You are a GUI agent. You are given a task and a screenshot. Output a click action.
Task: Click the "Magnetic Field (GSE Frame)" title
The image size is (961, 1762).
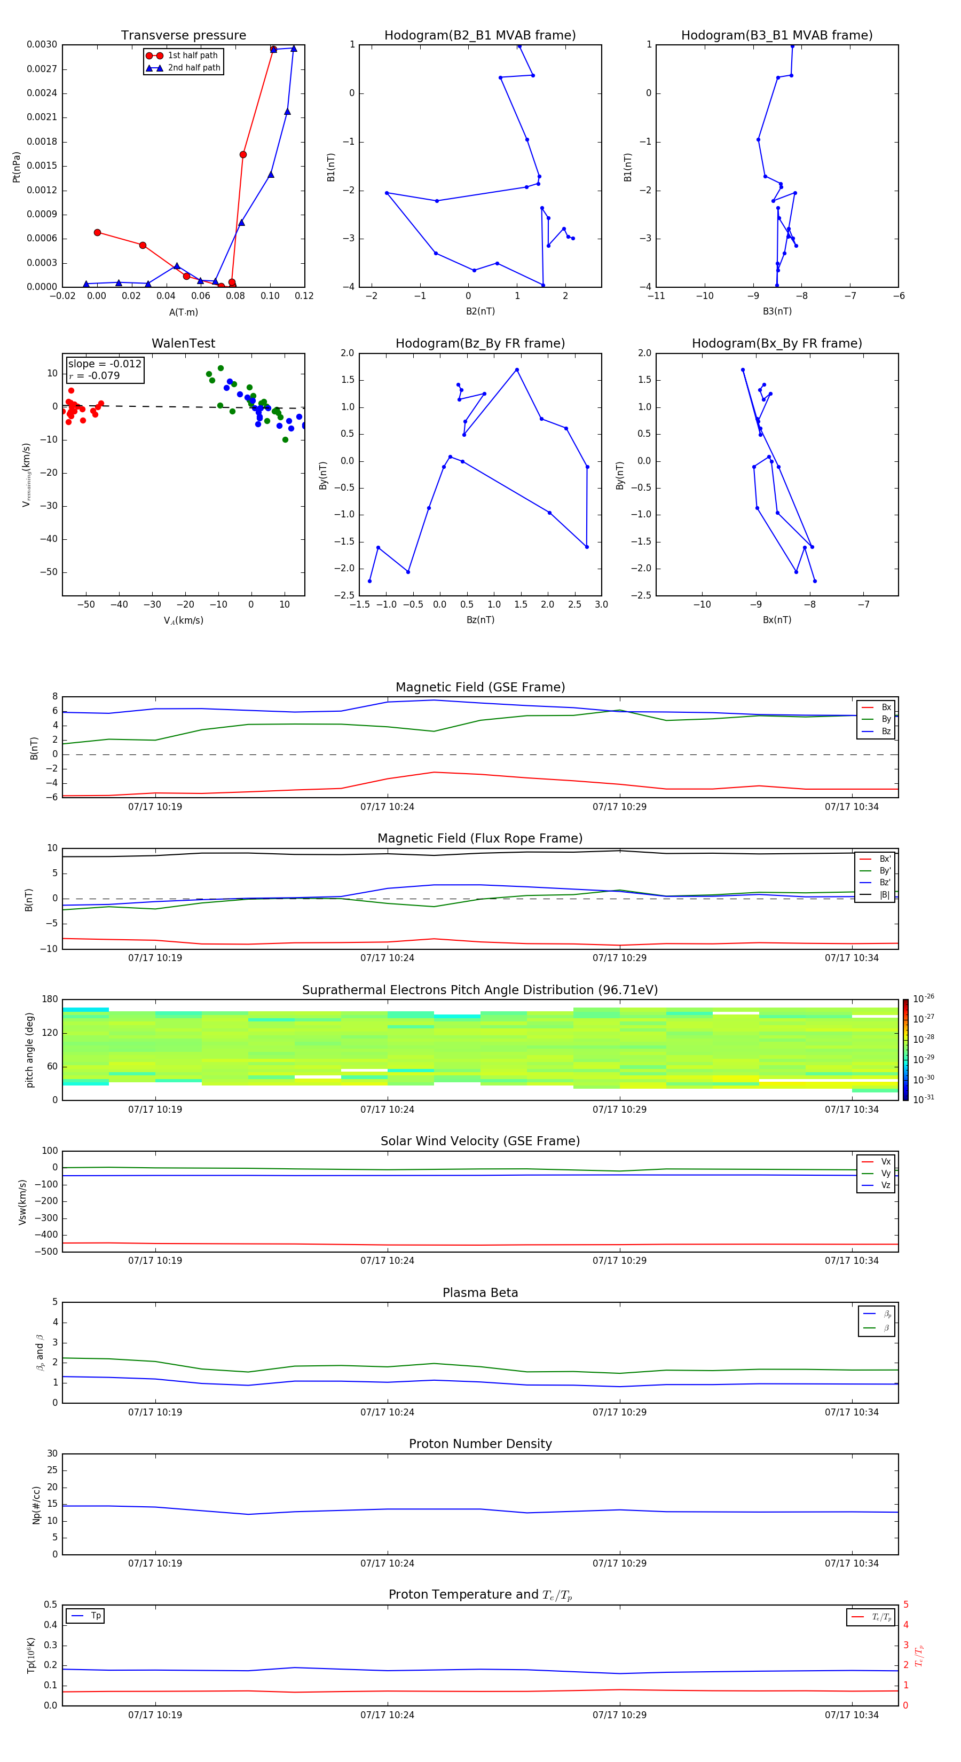pos(480,687)
